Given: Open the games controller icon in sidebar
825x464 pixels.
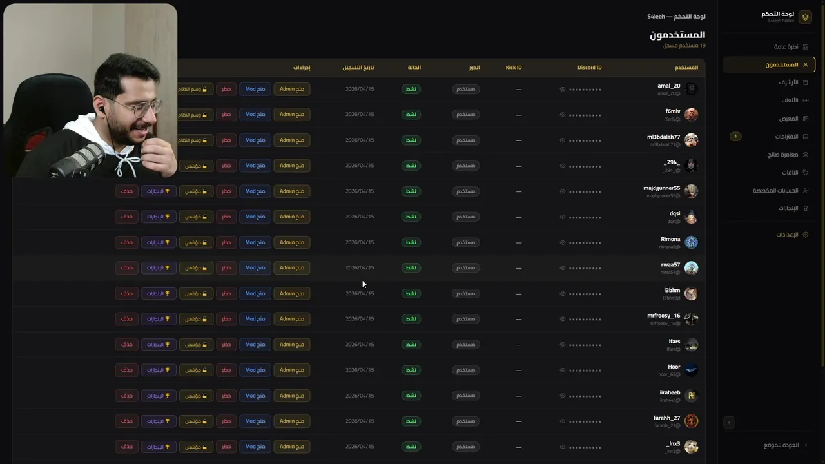Looking at the screenshot, I should (x=805, y=101).
